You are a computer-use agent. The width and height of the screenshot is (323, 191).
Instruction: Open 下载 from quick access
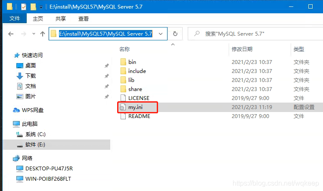(31, 76)
